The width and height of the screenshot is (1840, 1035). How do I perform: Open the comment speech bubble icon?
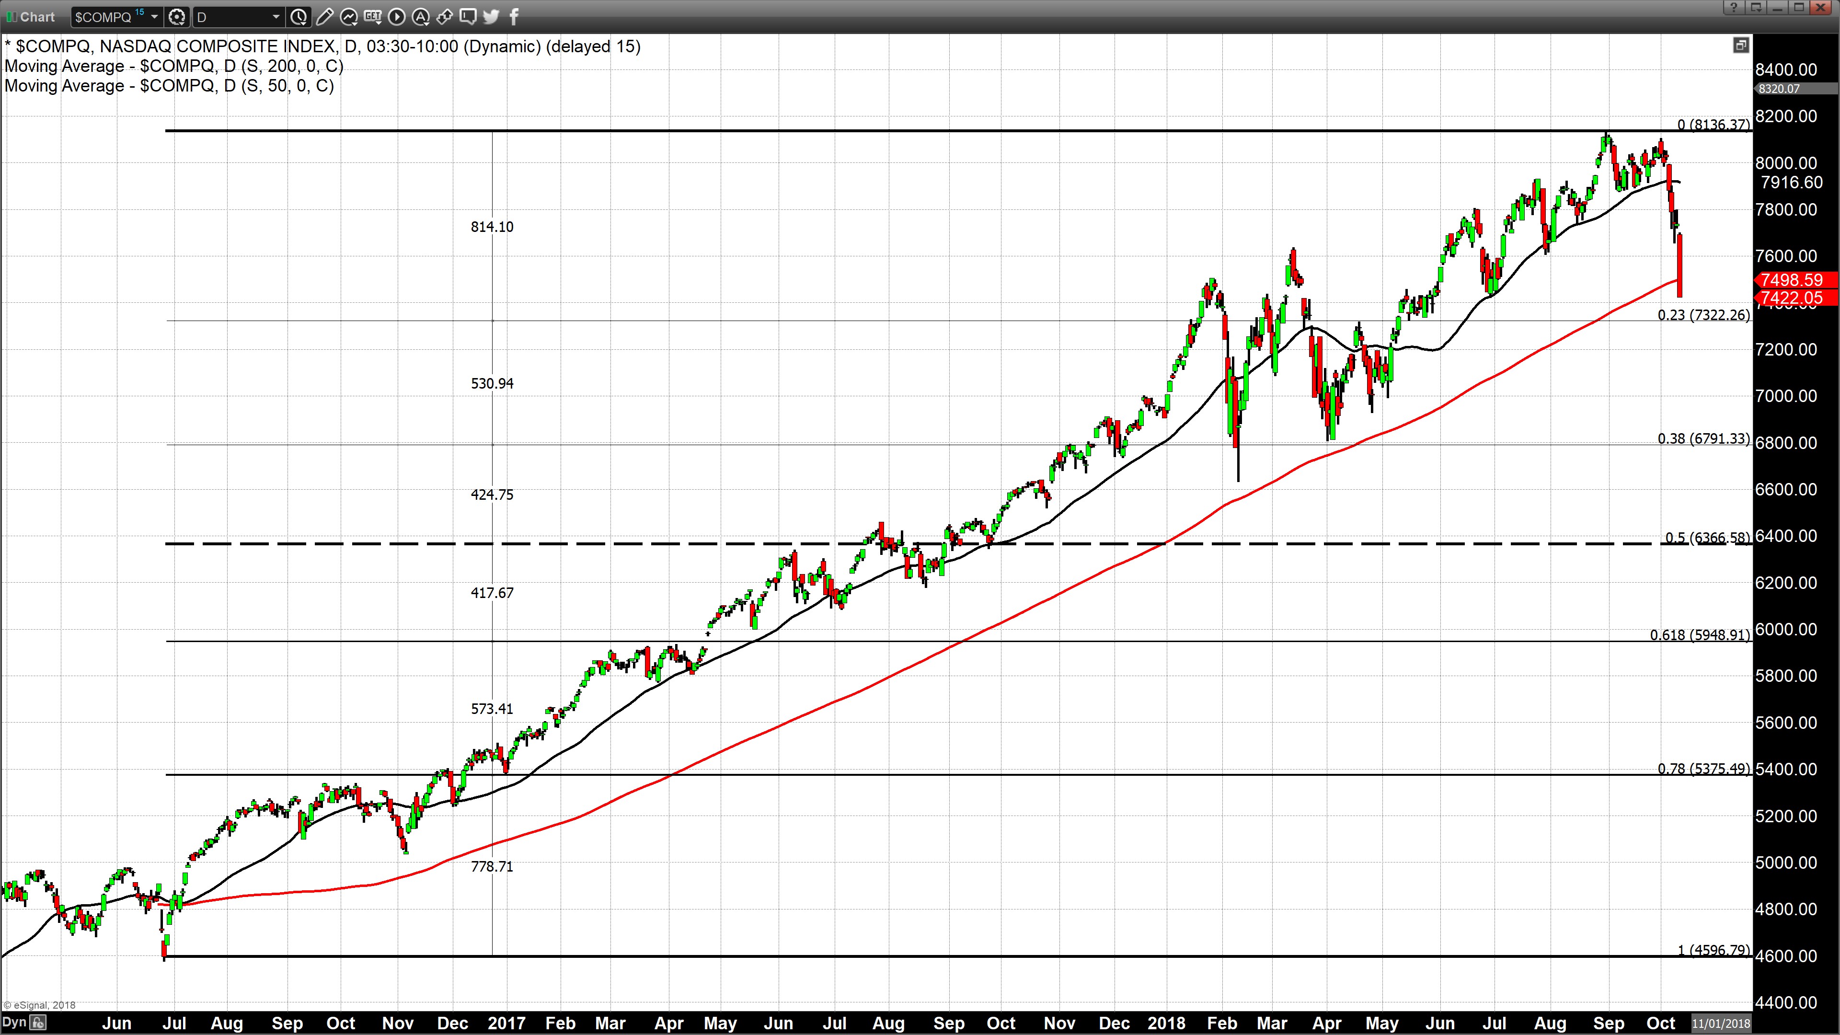click(467, 16)
